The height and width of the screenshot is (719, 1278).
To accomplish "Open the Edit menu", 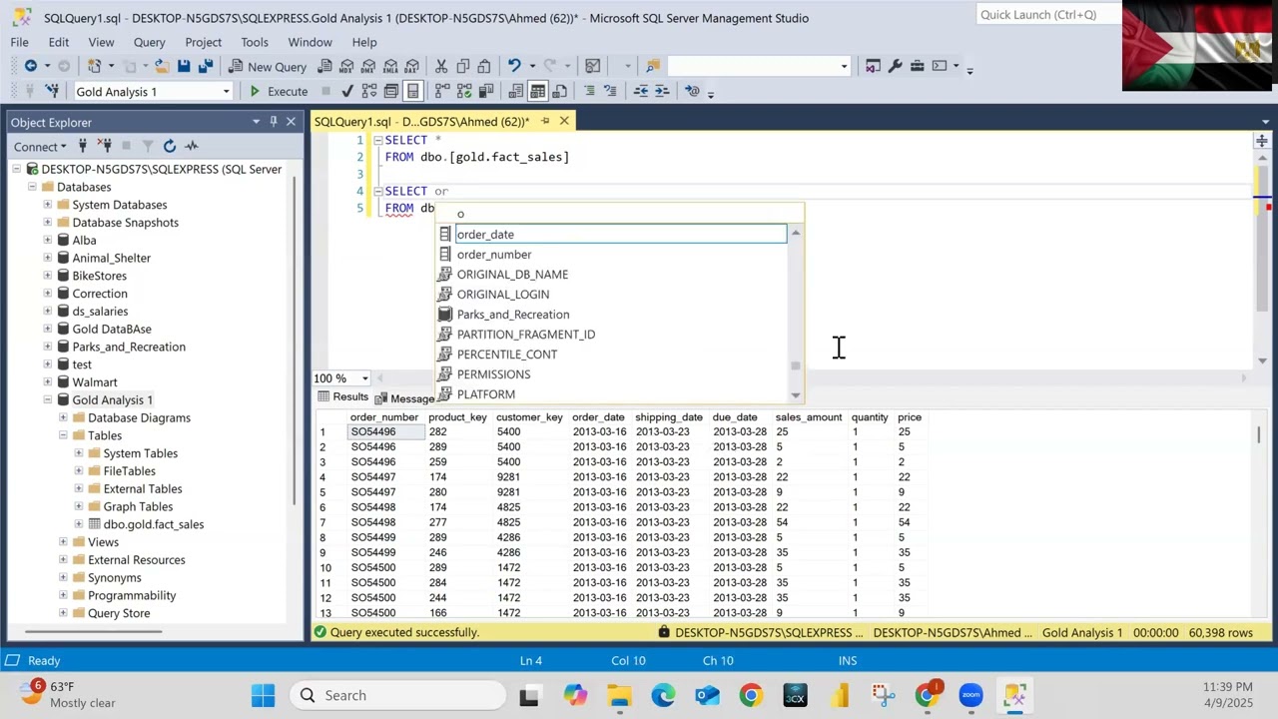I will tap(59, 42).
